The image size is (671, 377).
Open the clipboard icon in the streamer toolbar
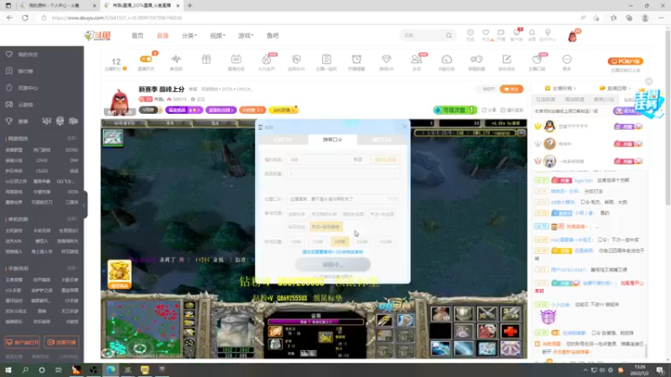pyautogui.click(x=326, y=59)
